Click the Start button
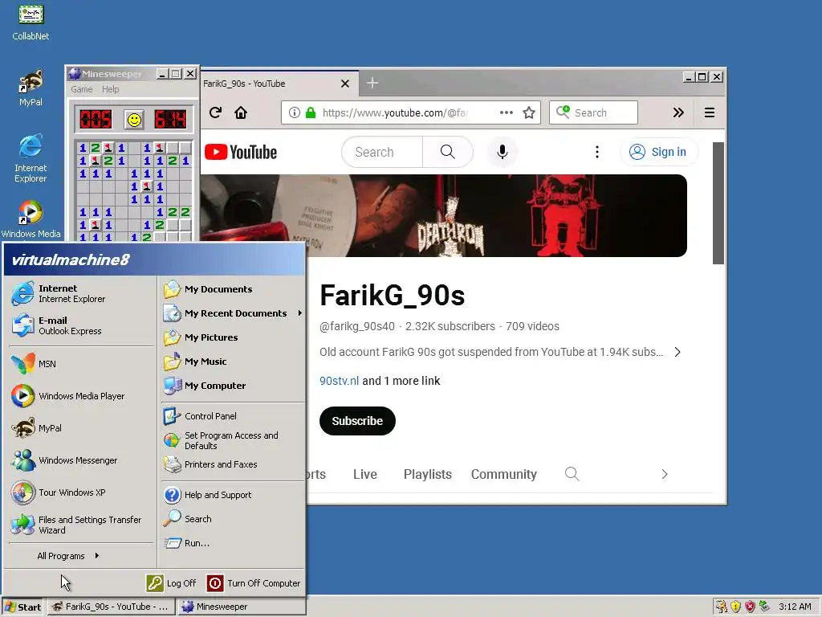 coord(22,607)
